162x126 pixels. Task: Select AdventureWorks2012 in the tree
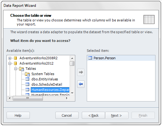[36, 63]
